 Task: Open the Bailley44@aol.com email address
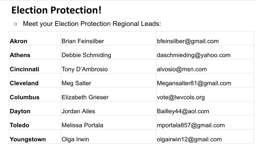click(183, 111)
